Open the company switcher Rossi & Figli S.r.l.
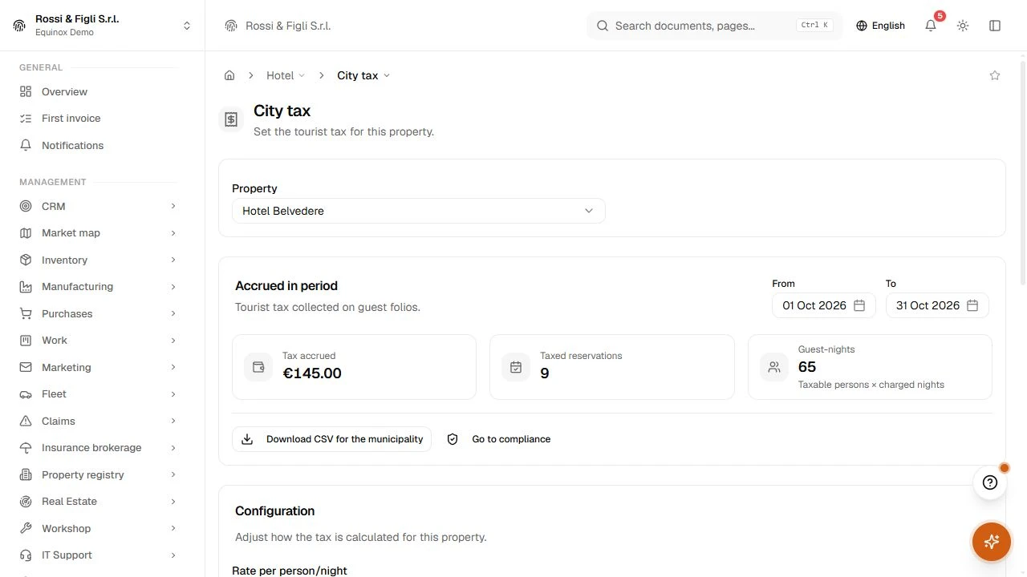 point(102,26)
